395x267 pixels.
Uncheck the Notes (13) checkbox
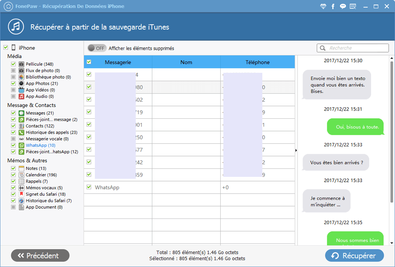(x=14, y=168)
